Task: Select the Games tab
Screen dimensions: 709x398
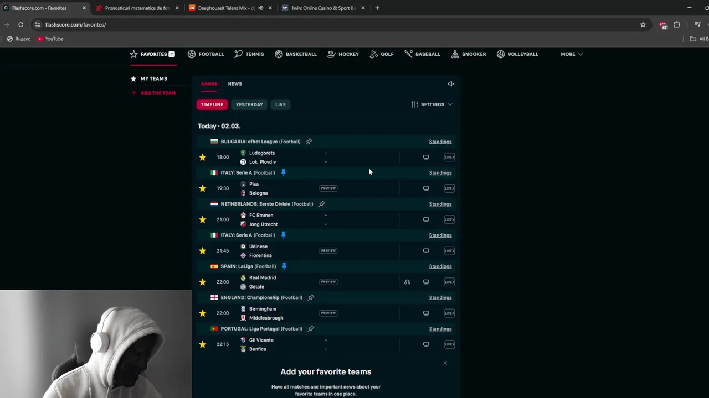Action: [209, 84]
